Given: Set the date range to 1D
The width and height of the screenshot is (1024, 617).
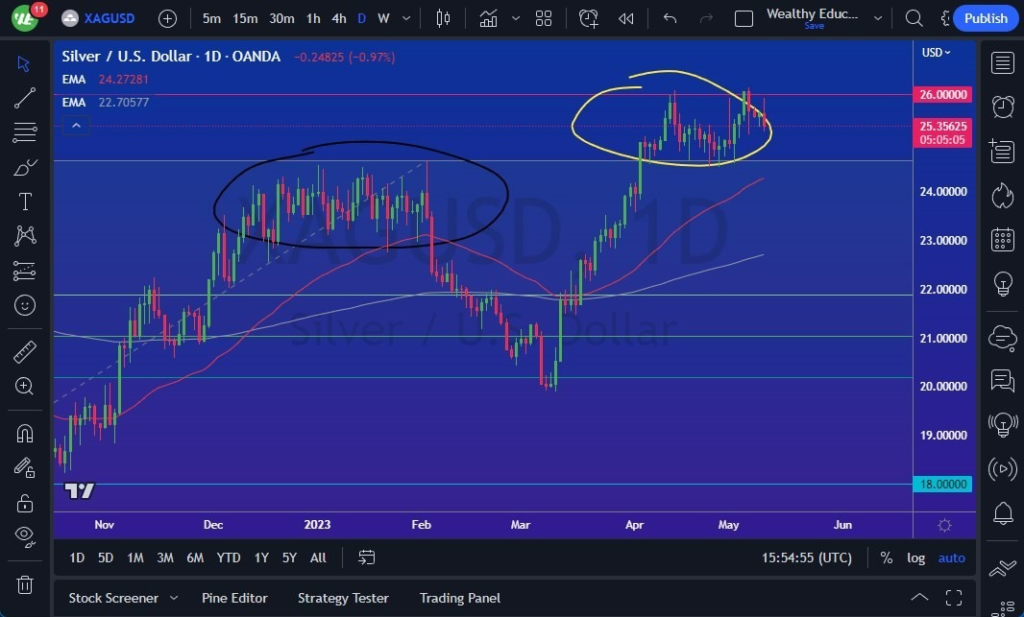Looking at the screenshot, I should [x=77, y=558].
